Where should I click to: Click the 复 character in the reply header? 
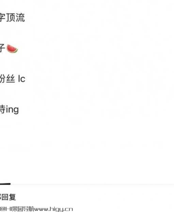coord(12,197)
